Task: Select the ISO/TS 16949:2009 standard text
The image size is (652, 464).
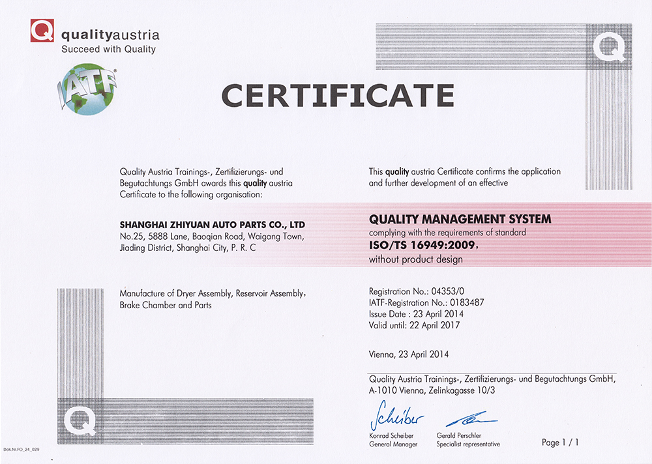Action: click(x=423, y=246)
